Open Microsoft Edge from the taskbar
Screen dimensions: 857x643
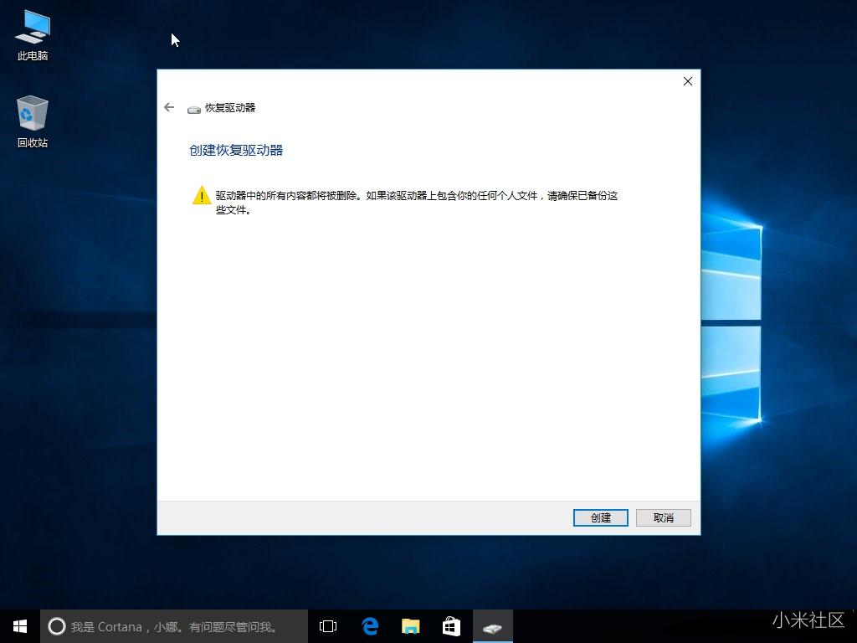pos(369,625)
